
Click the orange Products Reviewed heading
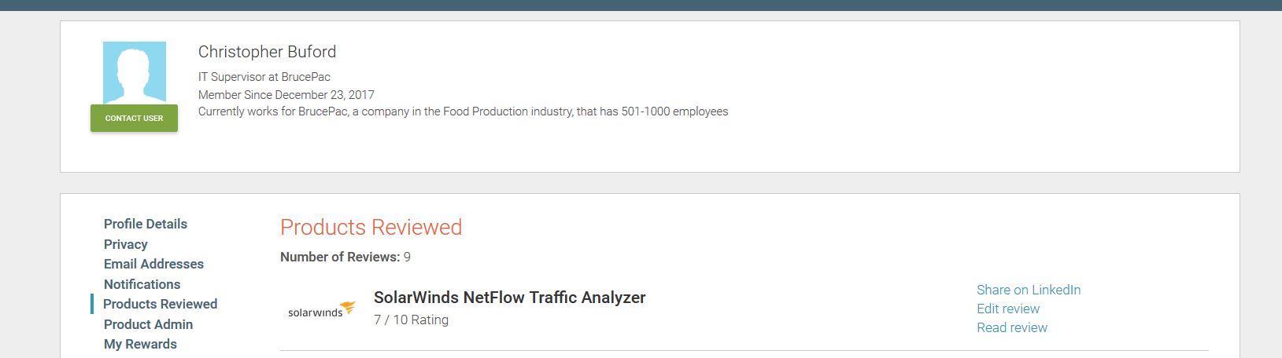point(371,227)
